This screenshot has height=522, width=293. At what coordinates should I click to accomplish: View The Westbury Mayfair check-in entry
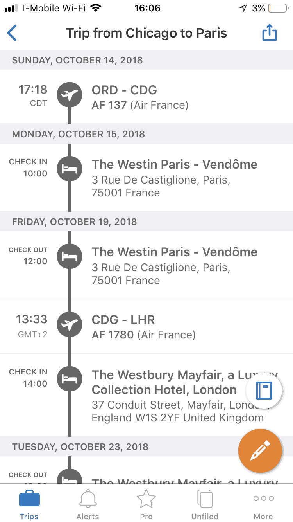tap(164, 382)
